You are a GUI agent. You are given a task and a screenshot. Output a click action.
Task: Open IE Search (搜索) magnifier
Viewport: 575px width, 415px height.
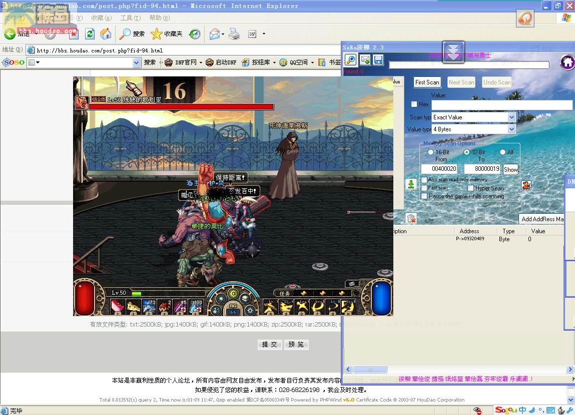coord(125,33)
